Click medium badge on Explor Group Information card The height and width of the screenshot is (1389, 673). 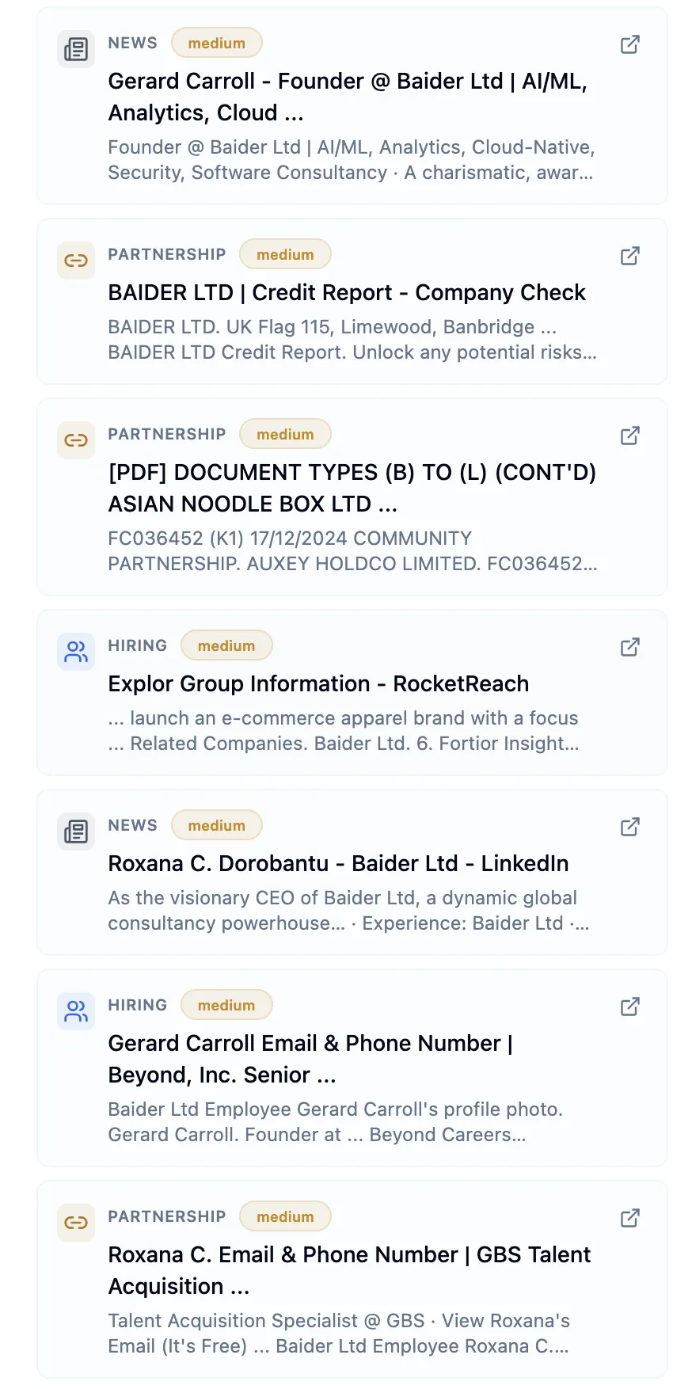coord(226,645)
